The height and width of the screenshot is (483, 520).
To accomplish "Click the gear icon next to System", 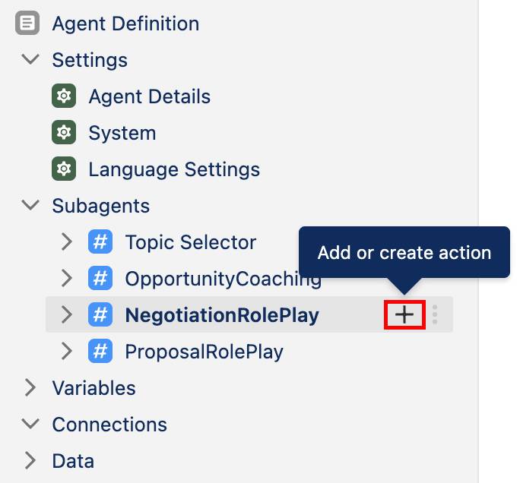I will click(x=64, y=132).
